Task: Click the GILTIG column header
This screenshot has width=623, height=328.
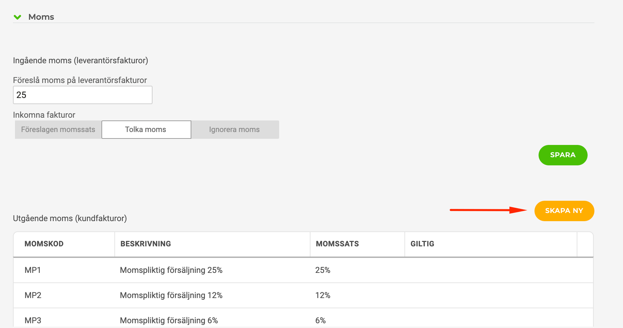Action: [x=422, y=244]
